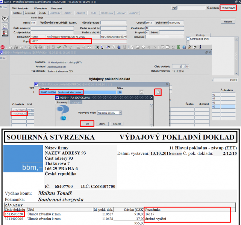Click the triangle icon near toolbar right
This screenshot has width=241, height=225.
click(154, 47)
